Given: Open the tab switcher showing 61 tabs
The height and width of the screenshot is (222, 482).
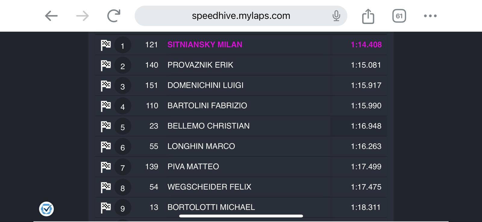Looking at the screenshot, I should pyautogui.click(x=399, y=16).
